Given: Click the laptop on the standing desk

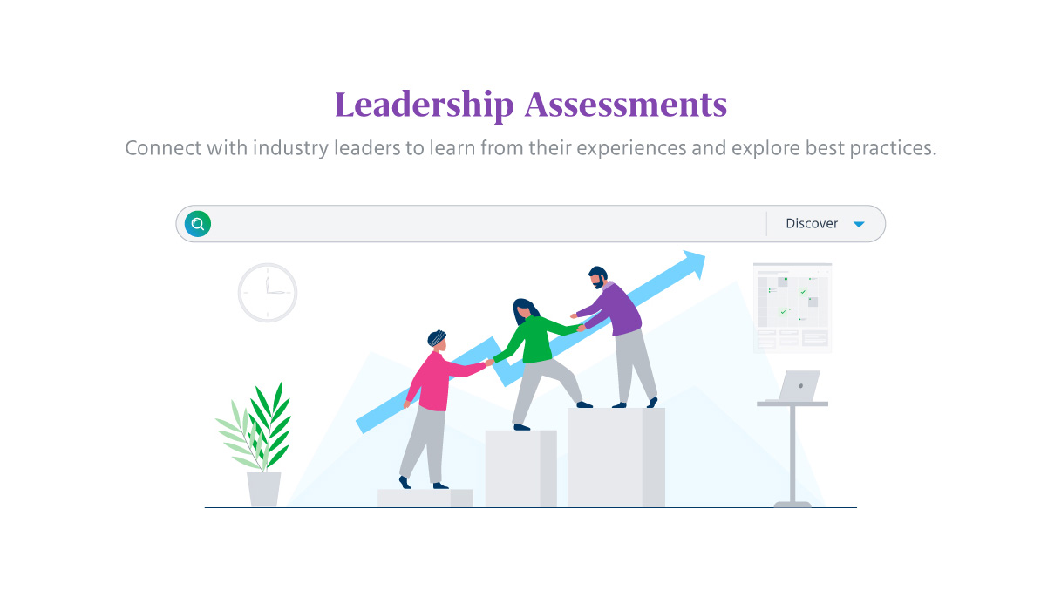Looking at the screenshot, I should (798, 385).
